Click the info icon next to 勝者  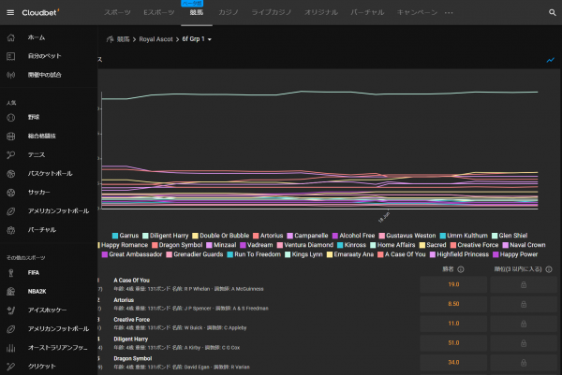coord(461,269)
